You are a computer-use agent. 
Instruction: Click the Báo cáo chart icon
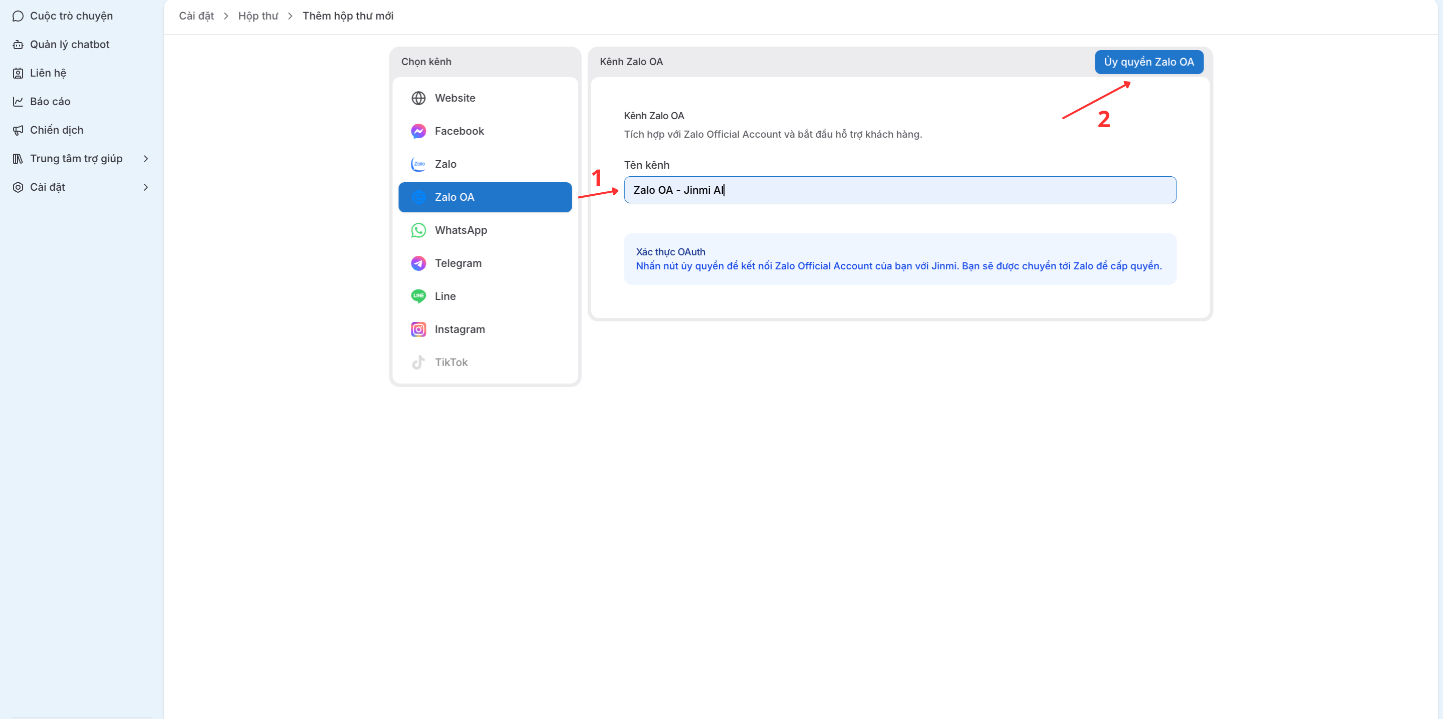(x=18, y=101)
